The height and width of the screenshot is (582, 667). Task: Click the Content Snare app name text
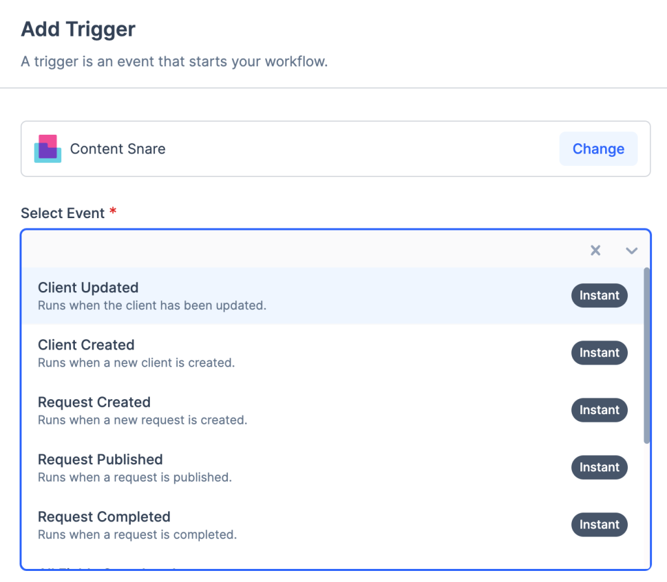tap(118, 149)
